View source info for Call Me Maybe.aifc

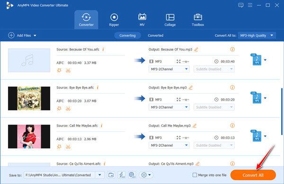[x=102, y=125]
